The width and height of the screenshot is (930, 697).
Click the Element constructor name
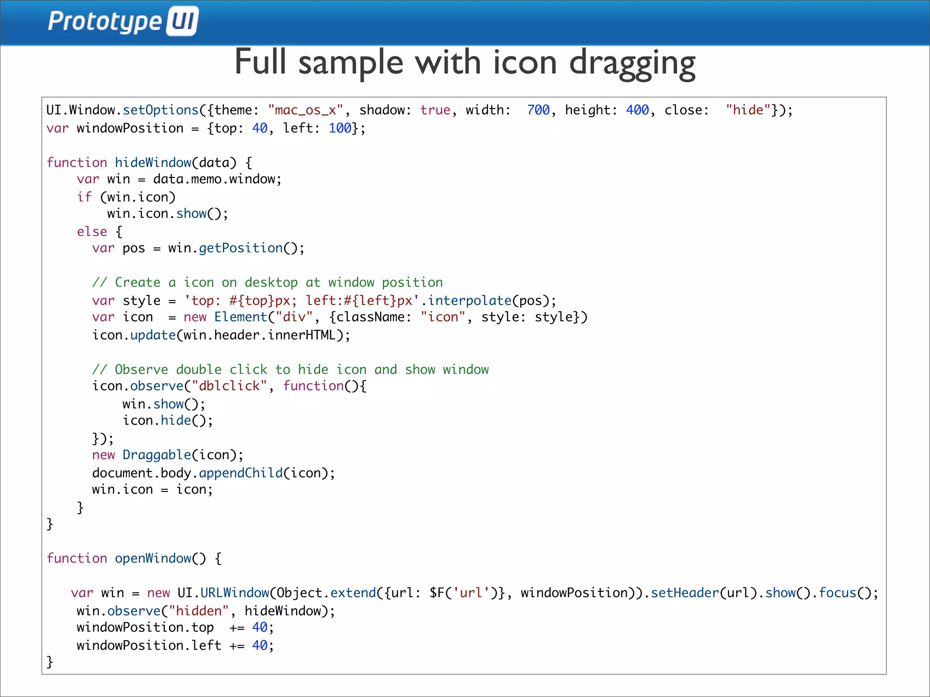coord(241,317)
